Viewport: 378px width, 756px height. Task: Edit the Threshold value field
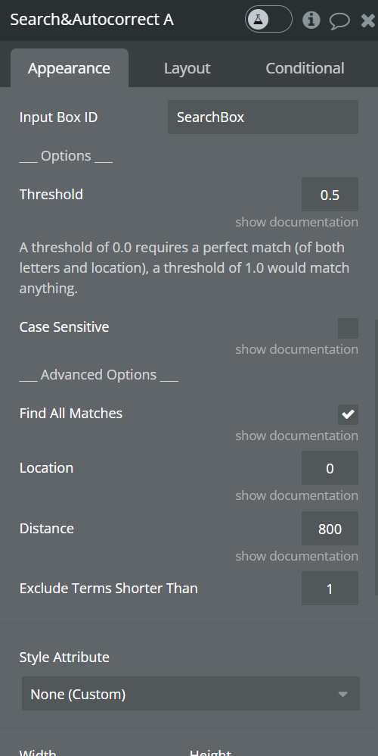(x=330, y=195)
